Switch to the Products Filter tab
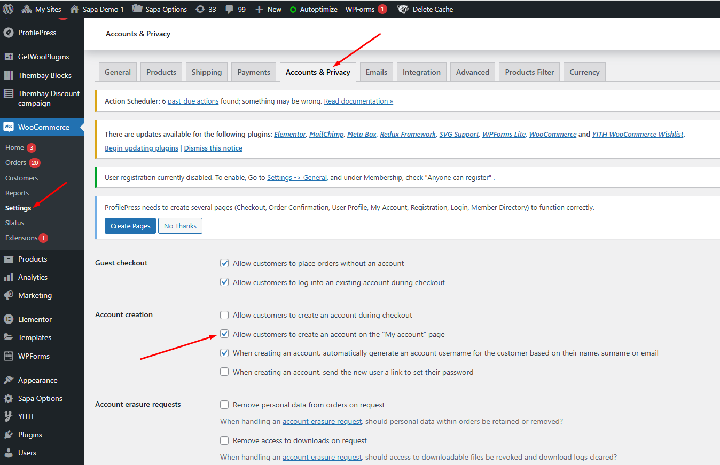 (529, 72)
